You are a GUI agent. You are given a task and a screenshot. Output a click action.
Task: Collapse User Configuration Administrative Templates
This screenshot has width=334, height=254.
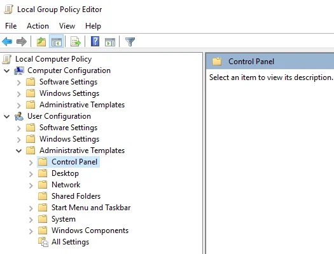pos(18,151)
